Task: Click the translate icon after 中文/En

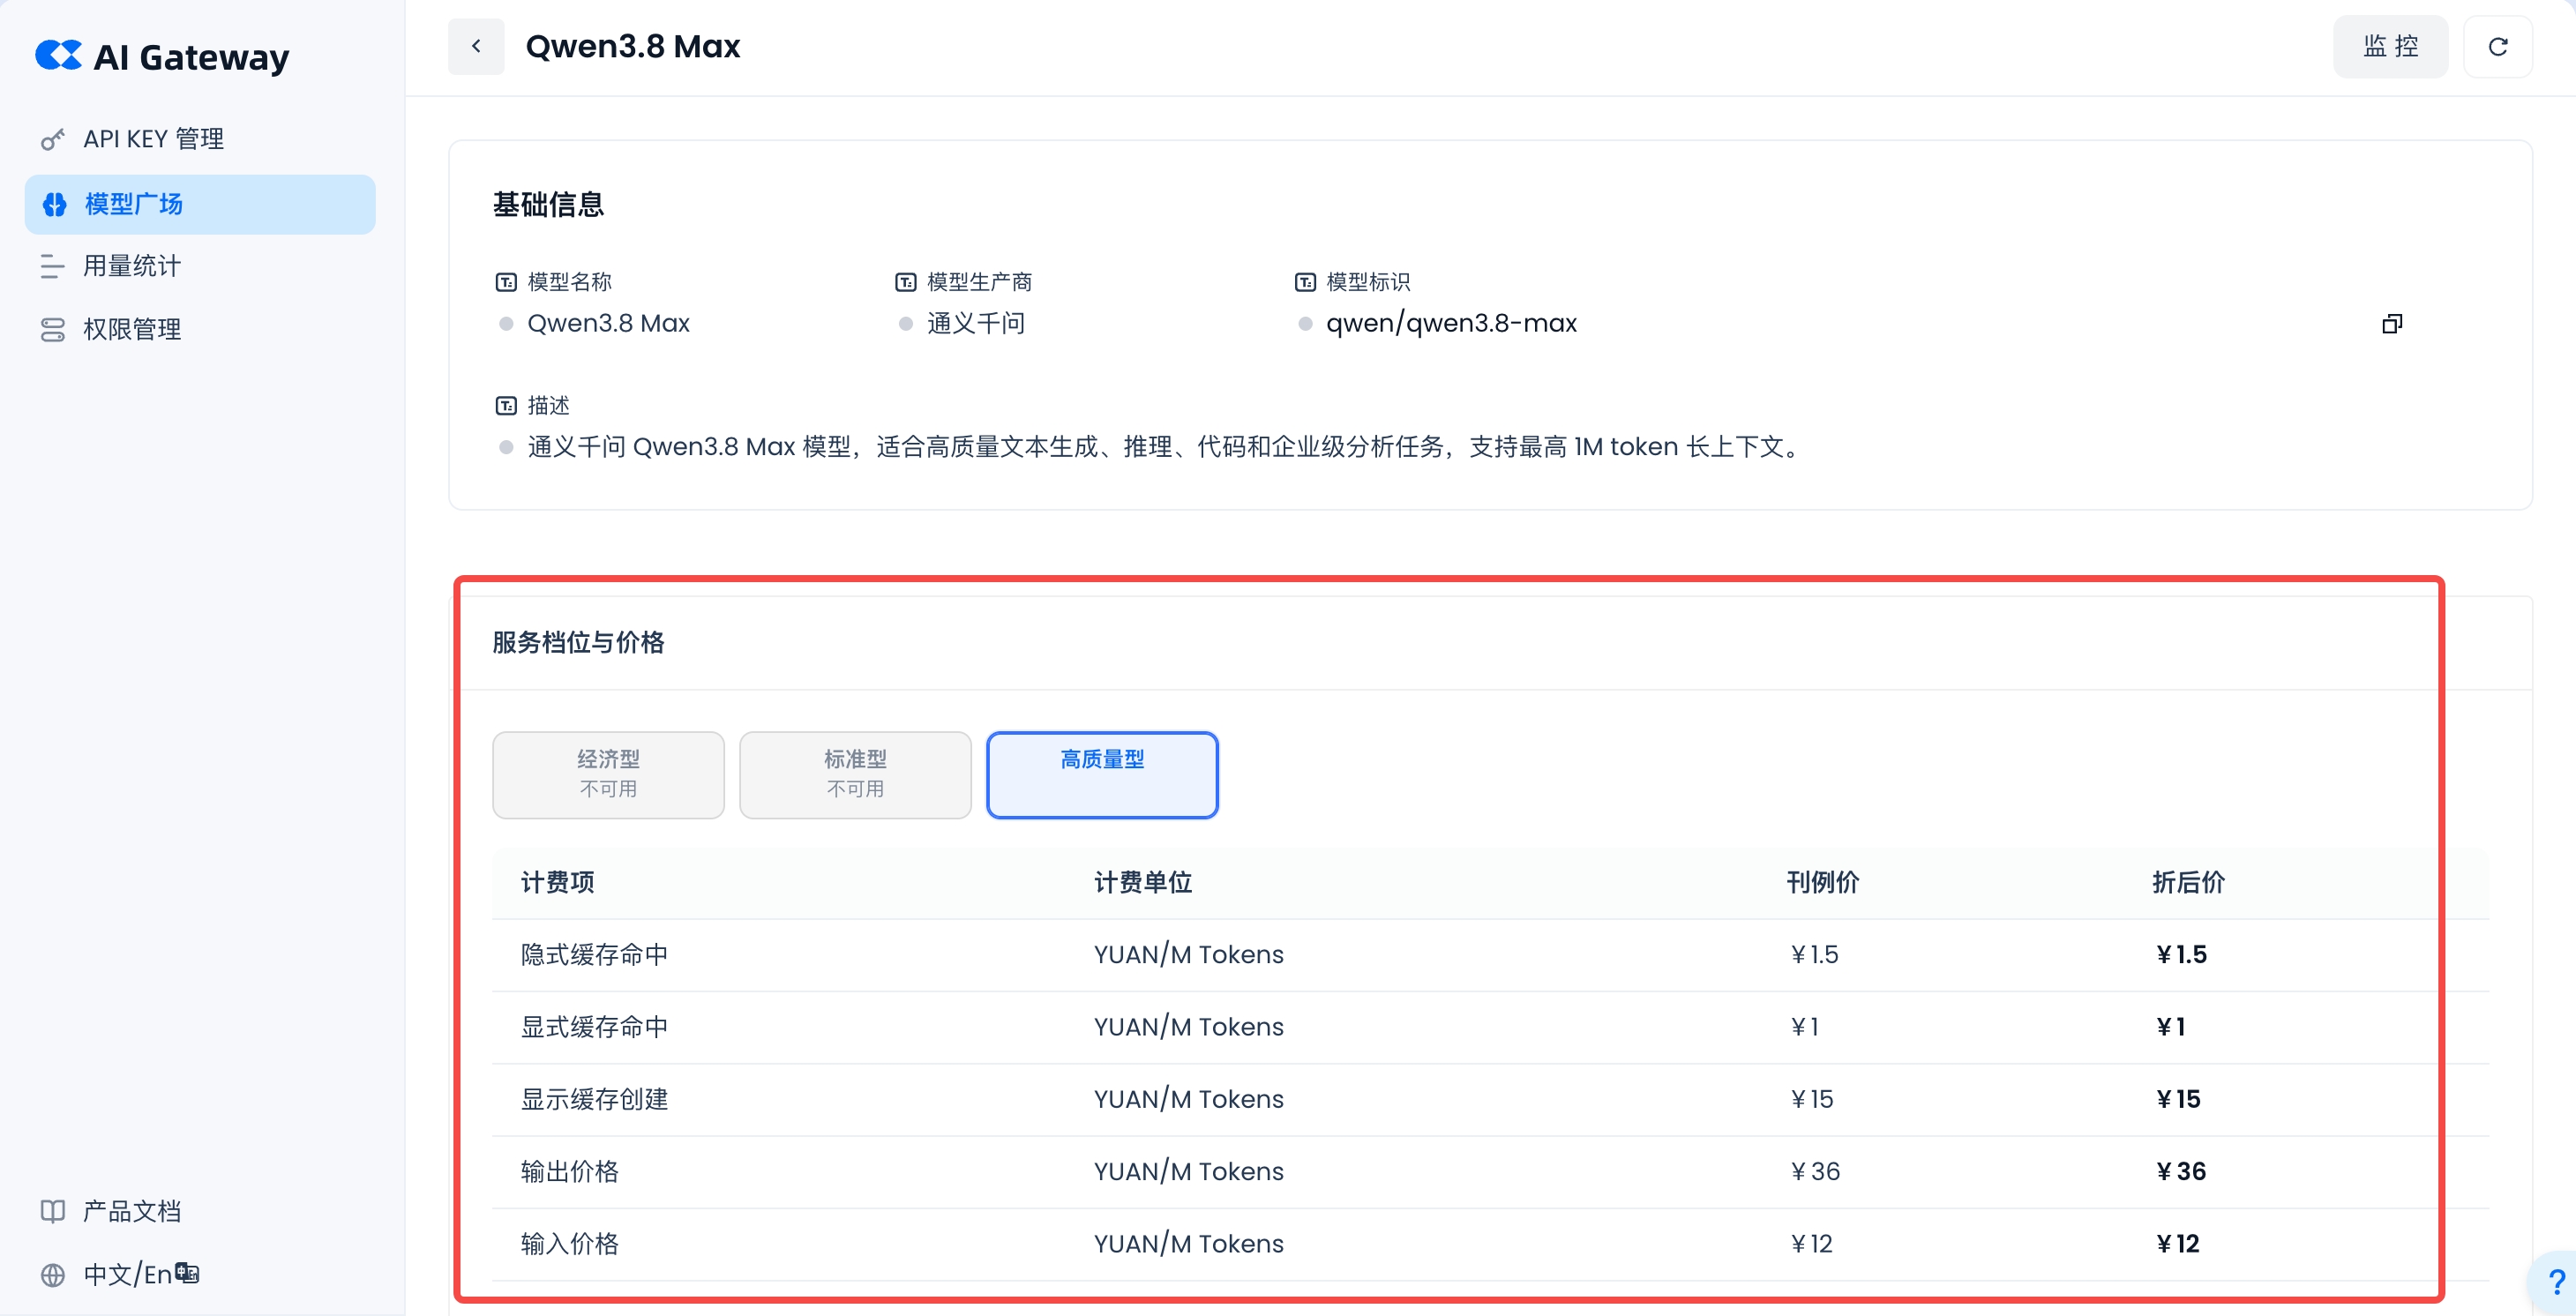Action: pos(187,1272)
